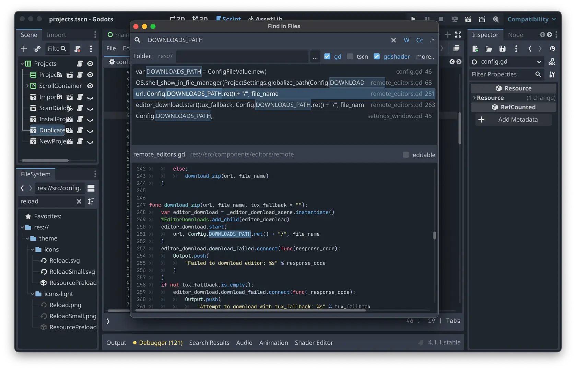The width and height of the screenshot is (576, 370).
Task: Open script icon on ScanDialog node
Action: click(x=80, y=108)
